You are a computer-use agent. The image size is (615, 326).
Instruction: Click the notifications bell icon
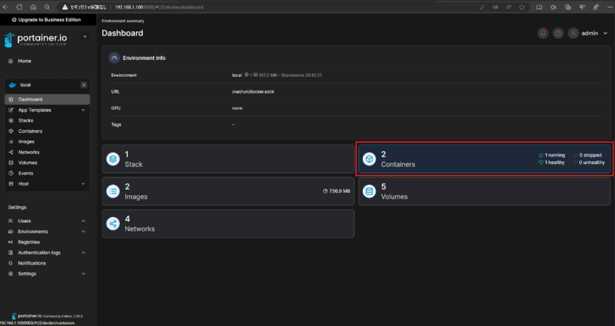(543, 34)
